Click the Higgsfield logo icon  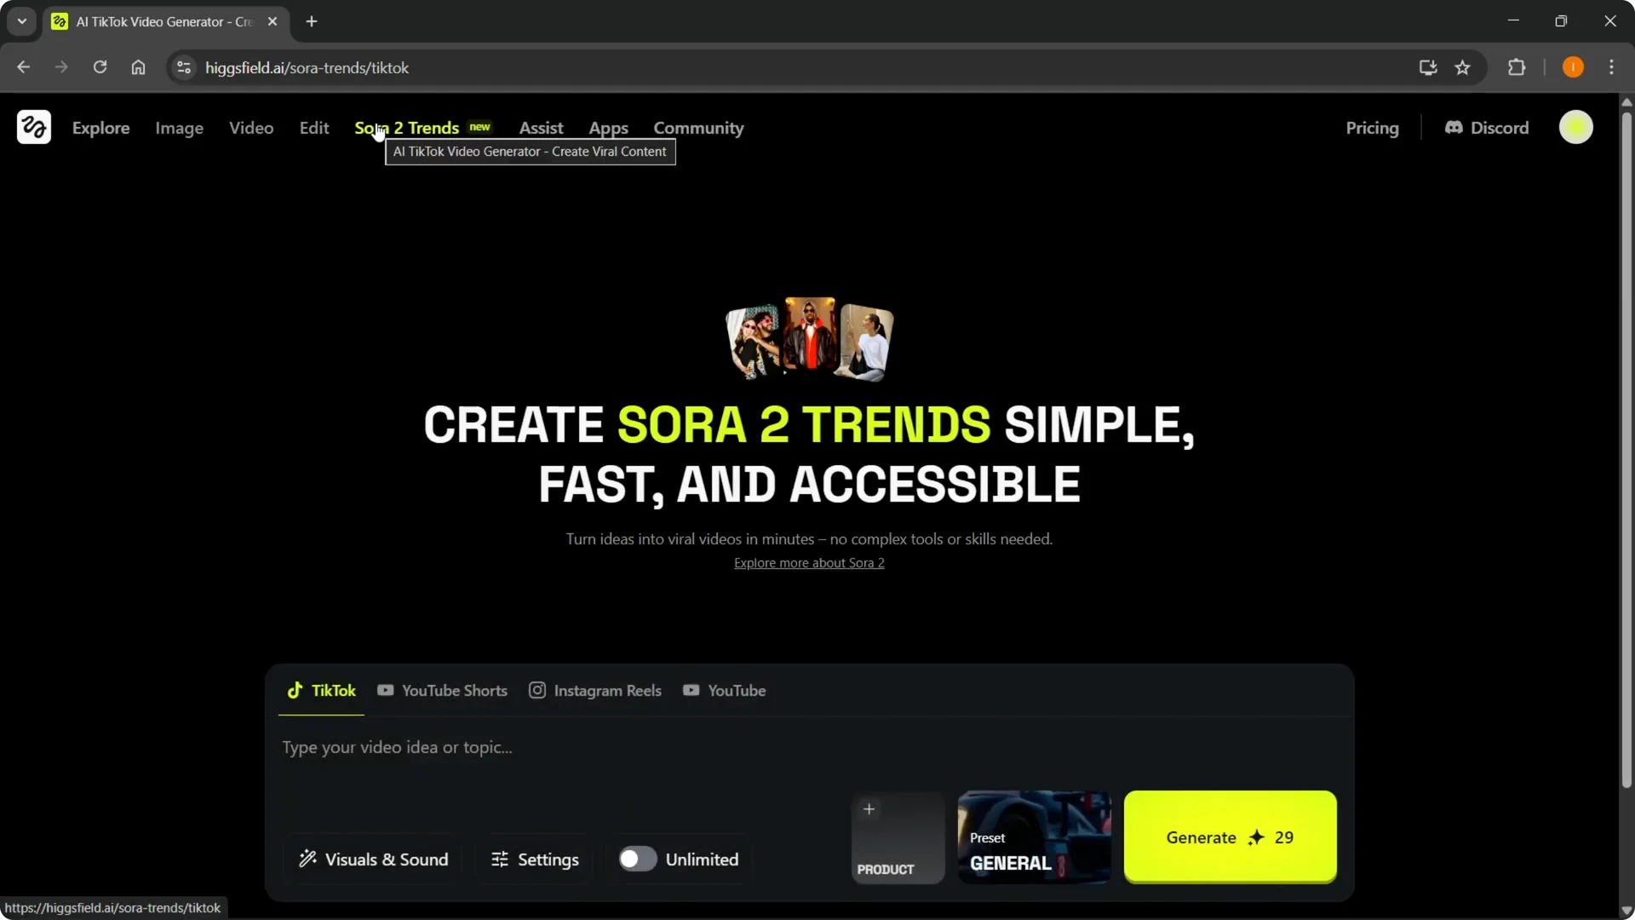[33, 127]
